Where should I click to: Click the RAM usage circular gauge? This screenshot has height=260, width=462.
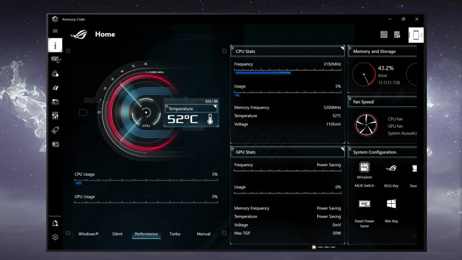point(364,74)
